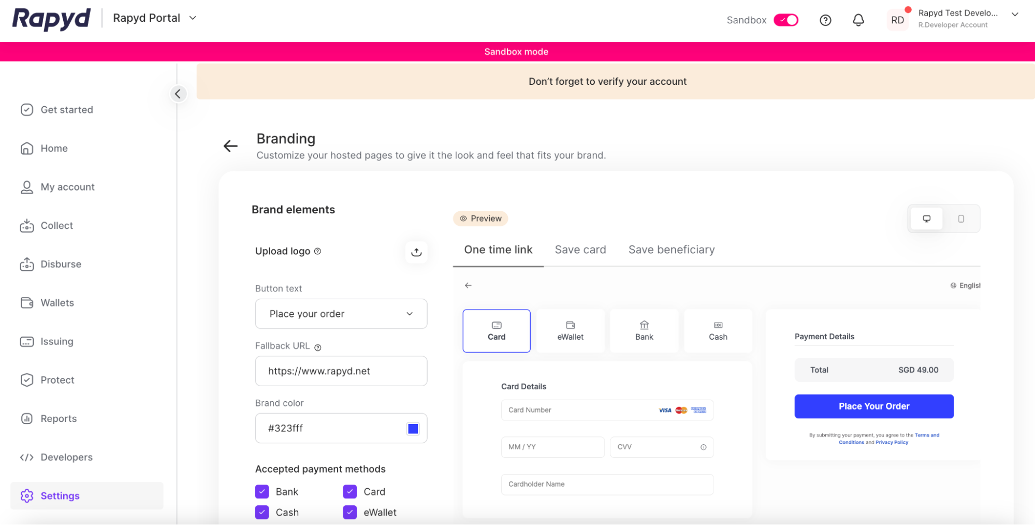This screenshot has height=525, width=1035.
Task: Open the Developers section
Action: (66, 457)
